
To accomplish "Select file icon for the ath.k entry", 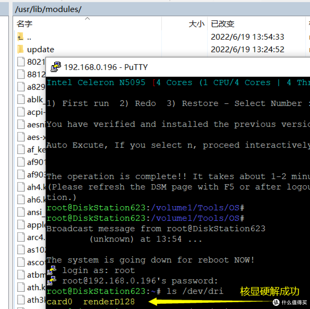I will point(21,287).
